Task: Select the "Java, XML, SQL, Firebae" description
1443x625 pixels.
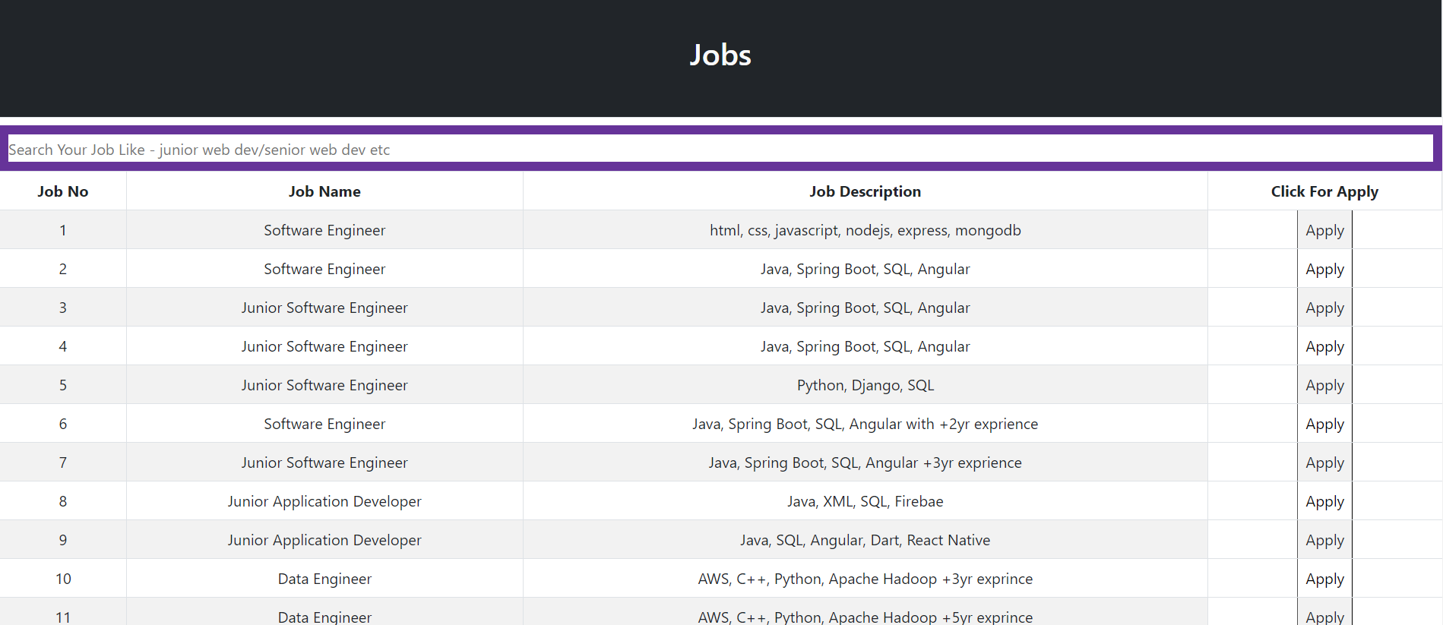Action: pyautogui.click(x=865, y=501)
